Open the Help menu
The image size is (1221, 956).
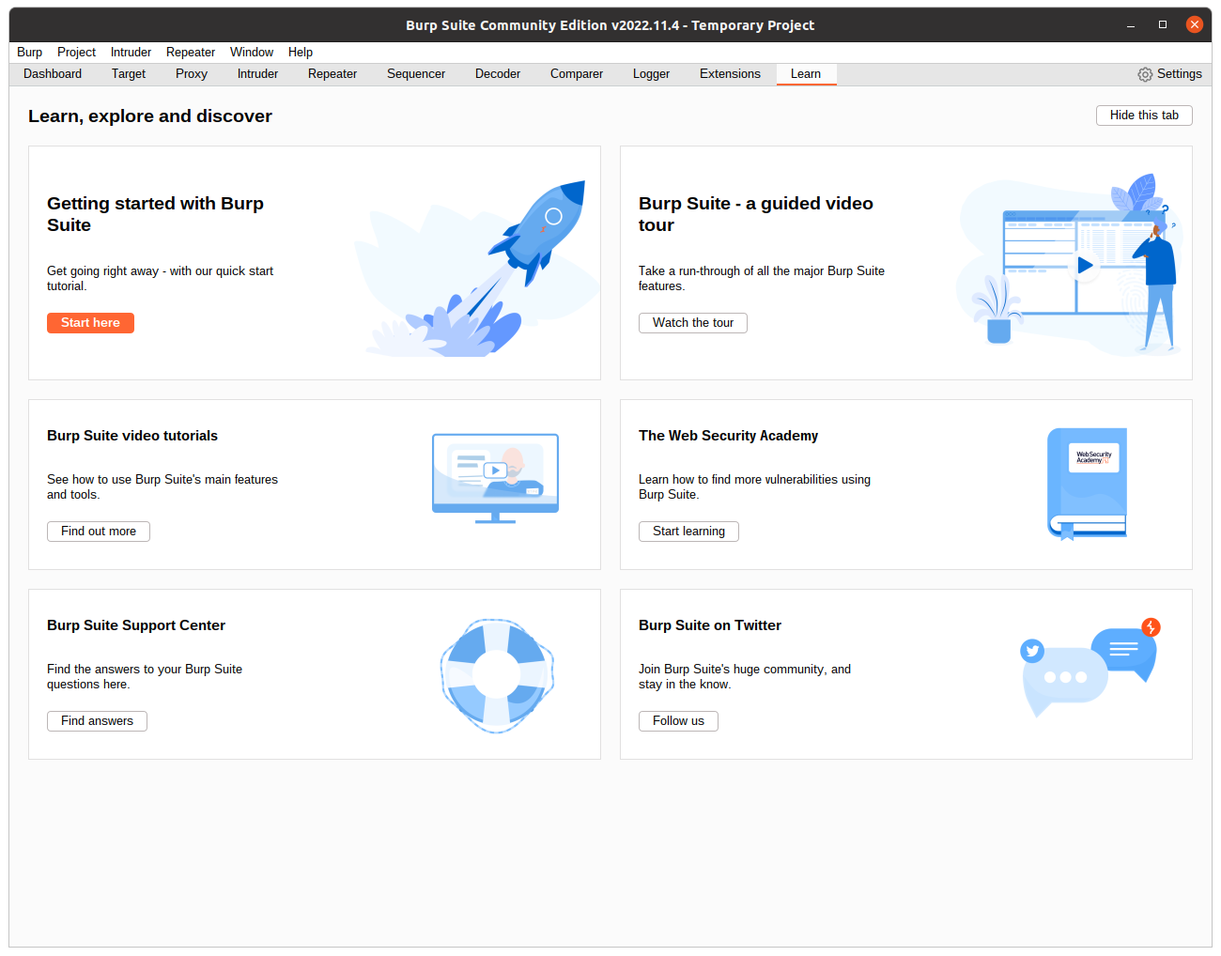pyautogui.click(x=301, y=53)
